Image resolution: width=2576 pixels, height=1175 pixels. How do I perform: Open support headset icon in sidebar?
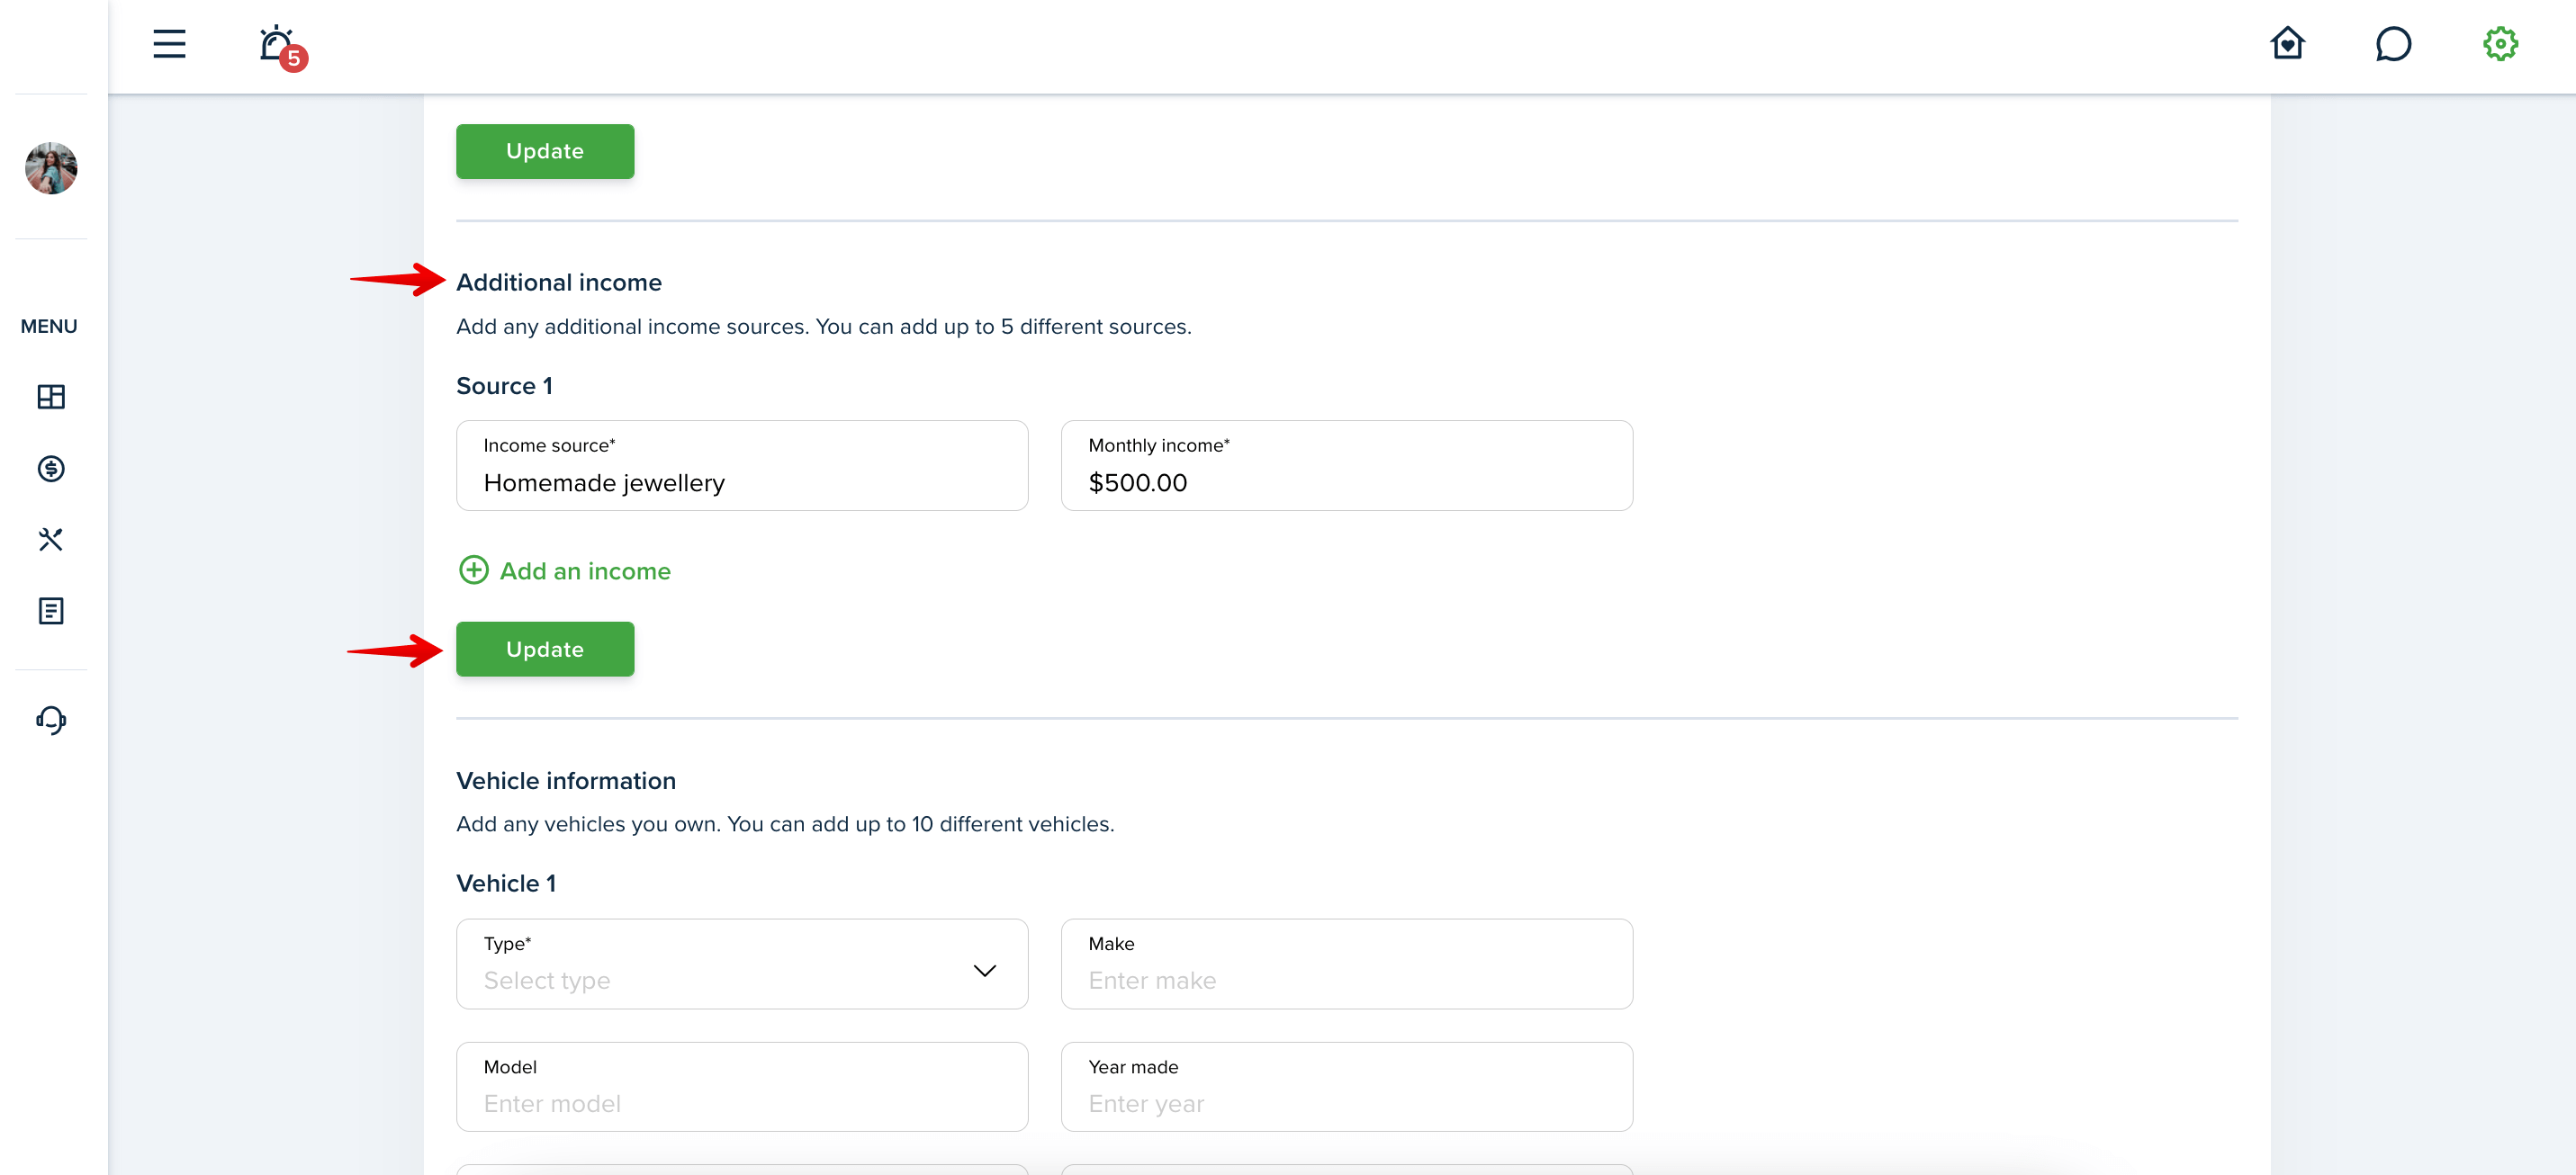51,720
